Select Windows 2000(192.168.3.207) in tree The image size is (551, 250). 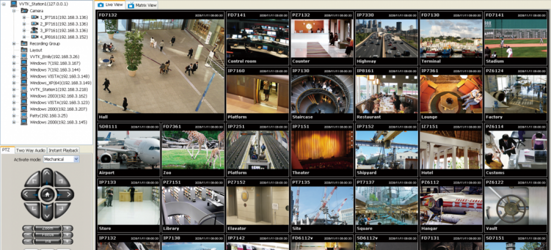tap(58, 109)
